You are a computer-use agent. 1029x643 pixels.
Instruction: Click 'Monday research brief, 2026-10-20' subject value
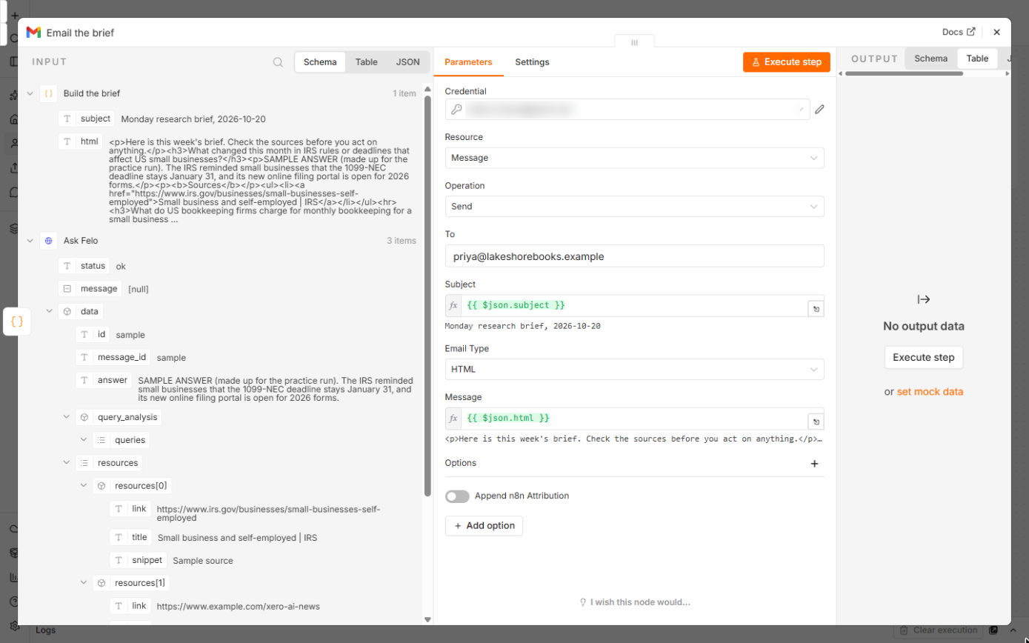point(193,119)
